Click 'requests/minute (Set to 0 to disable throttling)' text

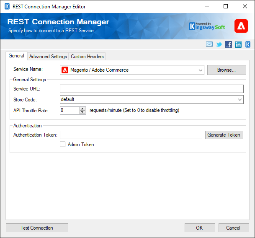click(134, 110)
